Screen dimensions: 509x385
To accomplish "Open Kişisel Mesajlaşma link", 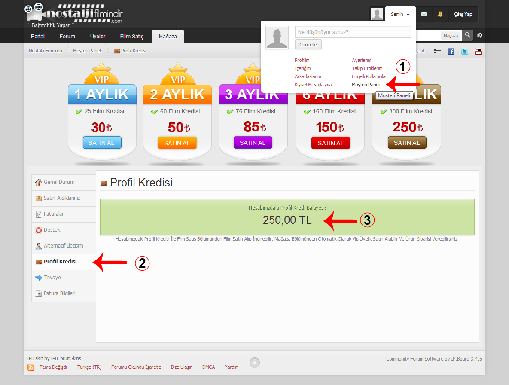I will tap(313, 84).
